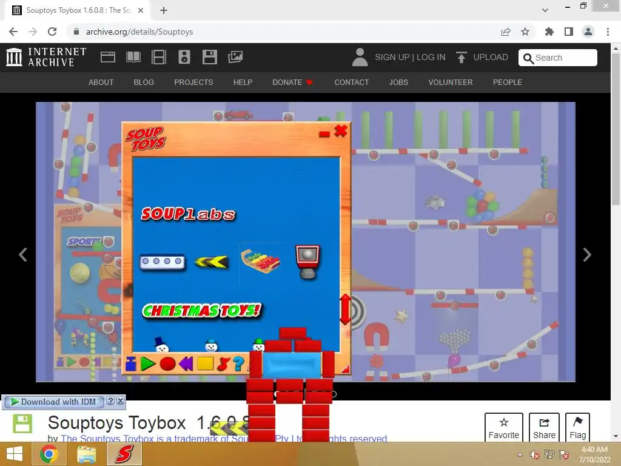Open the Internet Archive web section icon
This screenshot has width=621, height=466.
click(108, 57)
